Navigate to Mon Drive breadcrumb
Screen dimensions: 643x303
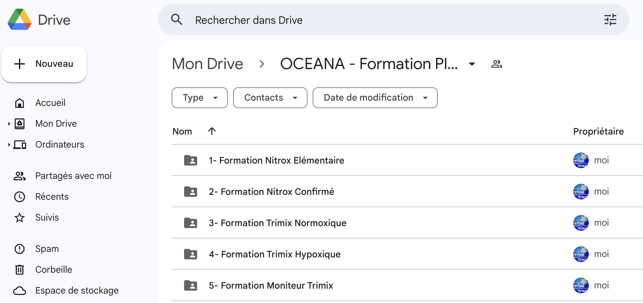point(208,64)
